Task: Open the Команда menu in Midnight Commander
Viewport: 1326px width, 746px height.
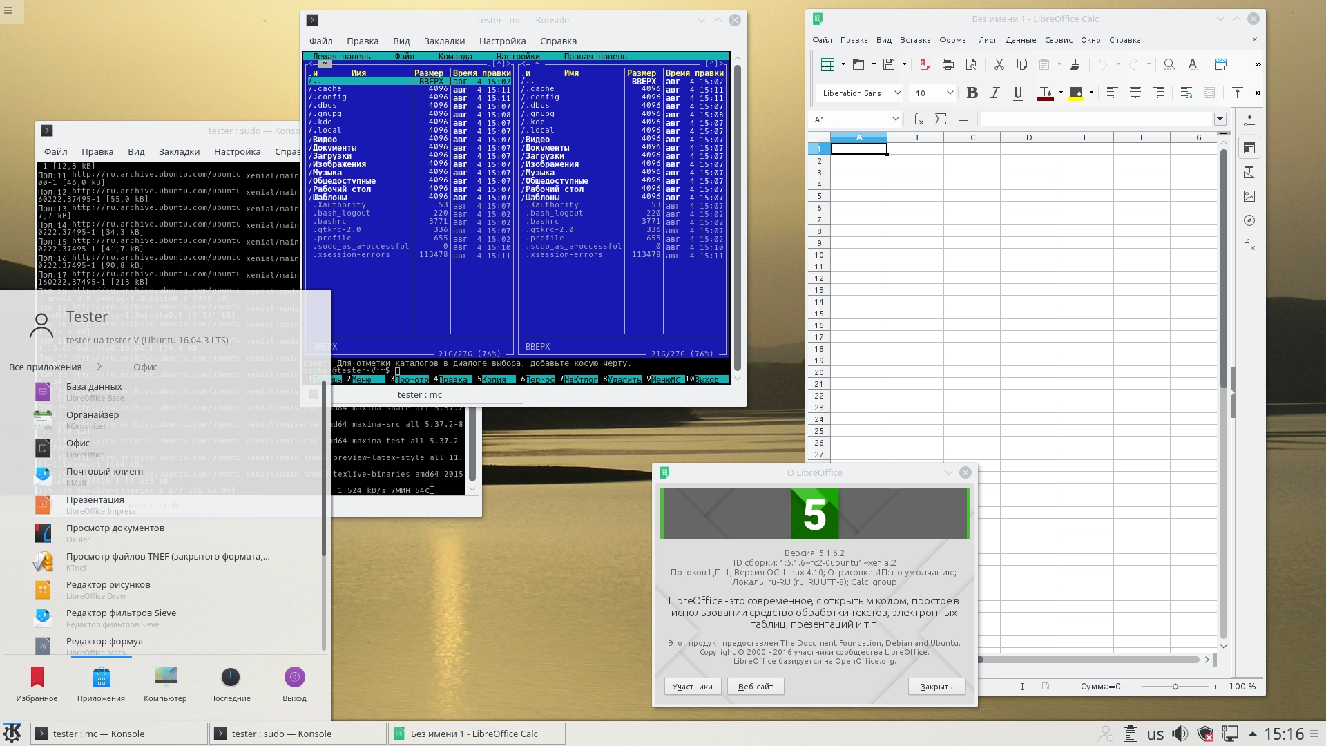Action: coord(455,57)
